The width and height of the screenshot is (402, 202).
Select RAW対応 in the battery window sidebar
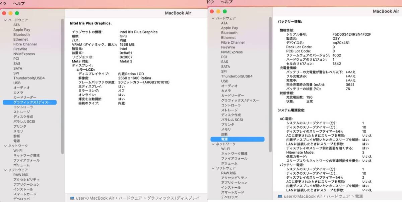228,173
